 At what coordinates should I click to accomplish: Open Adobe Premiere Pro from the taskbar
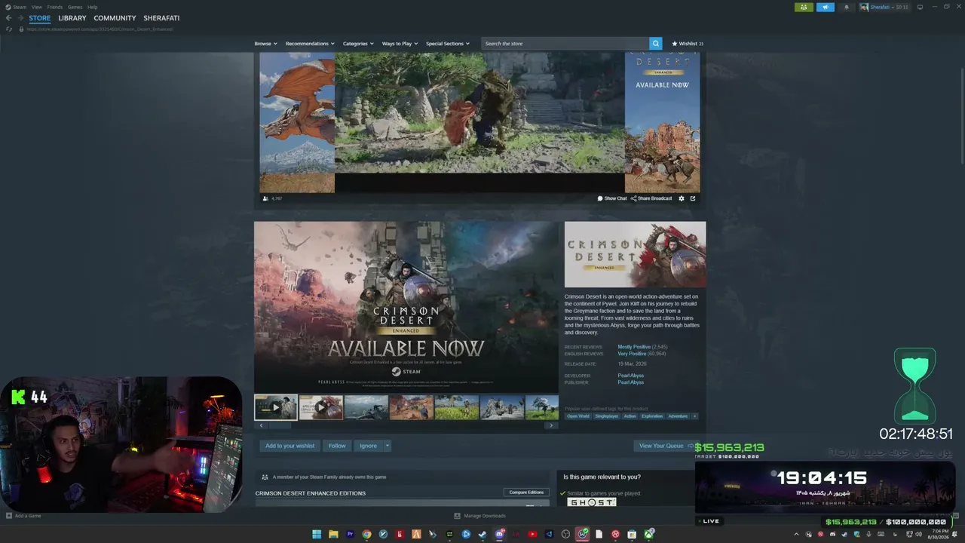pyautogui.click(x=350, y=535)
